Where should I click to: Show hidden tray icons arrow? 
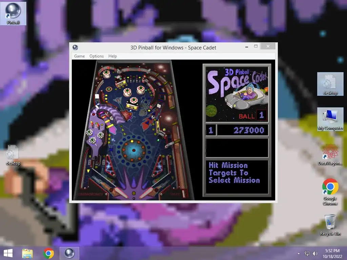299,254
